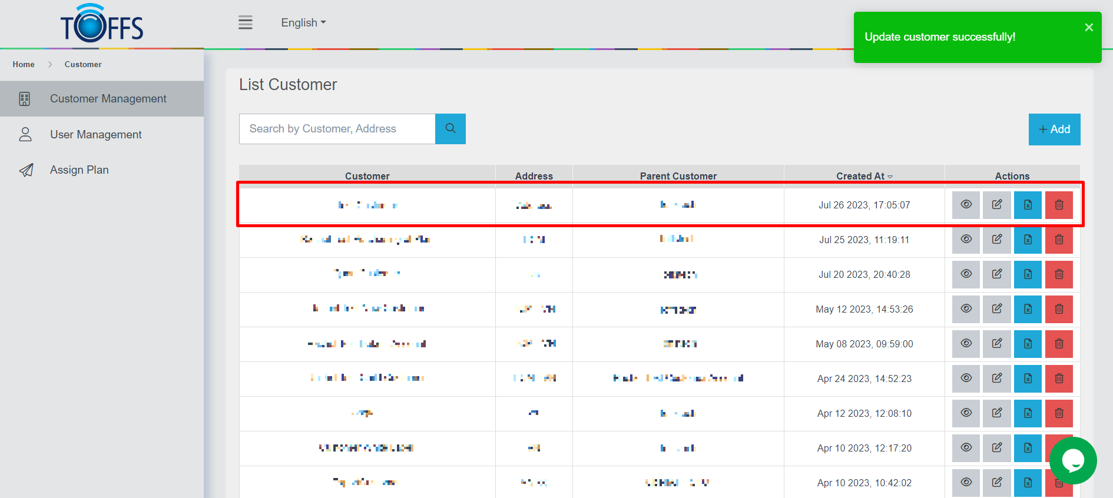View details of May 08 2023 customer
Screen dimensions: 1113x498
(966, 344)
